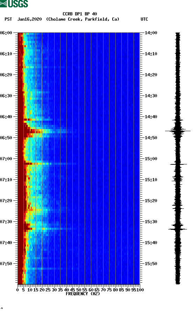
Task: Click the '40' frequency axis label
Action: point(66,290)
